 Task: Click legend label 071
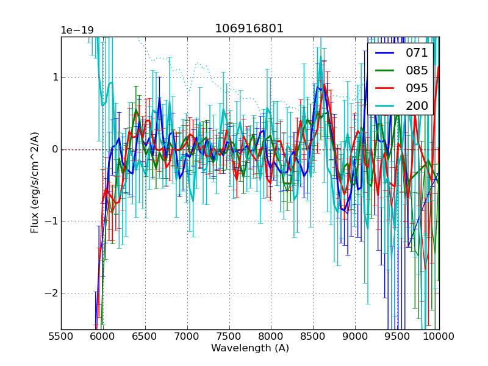click(417, 52)
